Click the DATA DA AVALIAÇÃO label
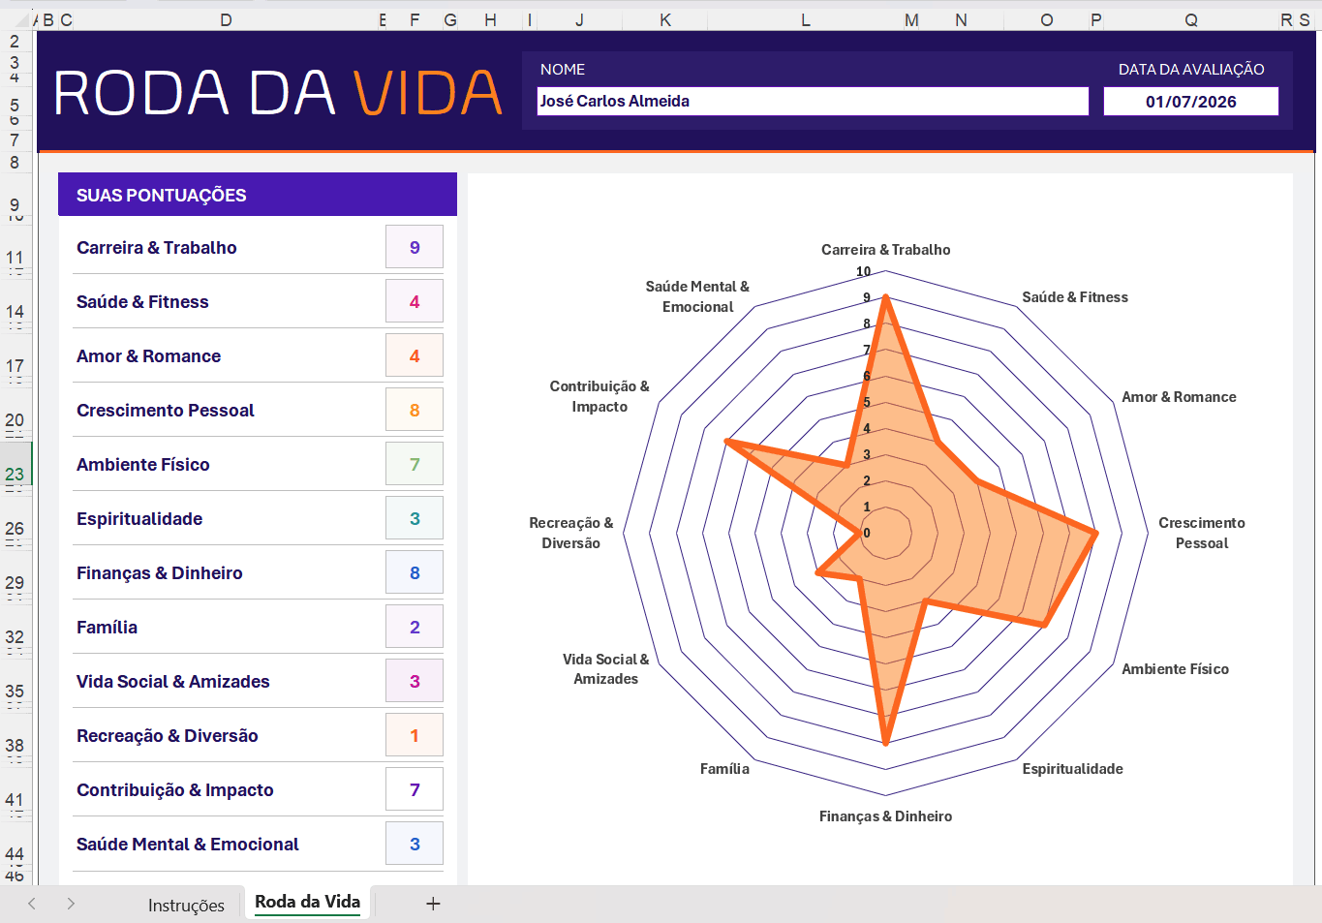This screenshot has height=923, width=1322. point(1191,69)
